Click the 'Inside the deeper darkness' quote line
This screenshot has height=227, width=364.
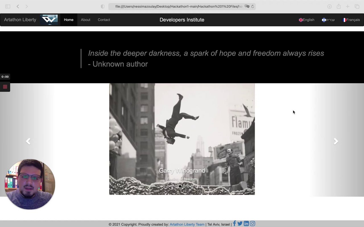pyautogui.click(x=206, y=53)
